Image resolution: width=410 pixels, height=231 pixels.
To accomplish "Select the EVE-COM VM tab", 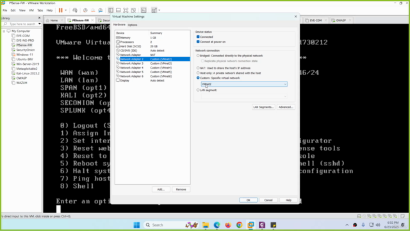I will pyautogui.click(x=316, y=20).
